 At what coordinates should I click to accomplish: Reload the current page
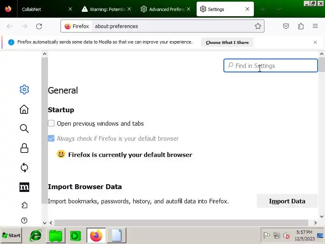click(39, 26)
